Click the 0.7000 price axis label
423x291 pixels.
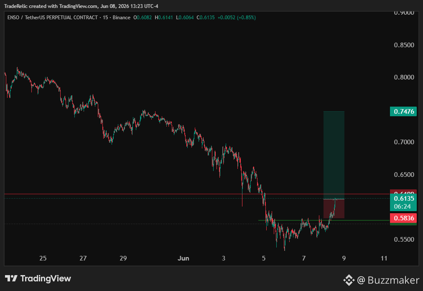click(x=404, y=142)
